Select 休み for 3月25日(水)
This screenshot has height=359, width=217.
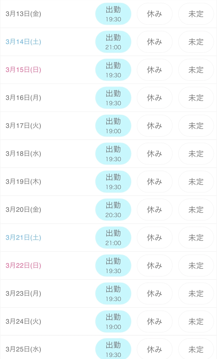(x=154, y=349)
